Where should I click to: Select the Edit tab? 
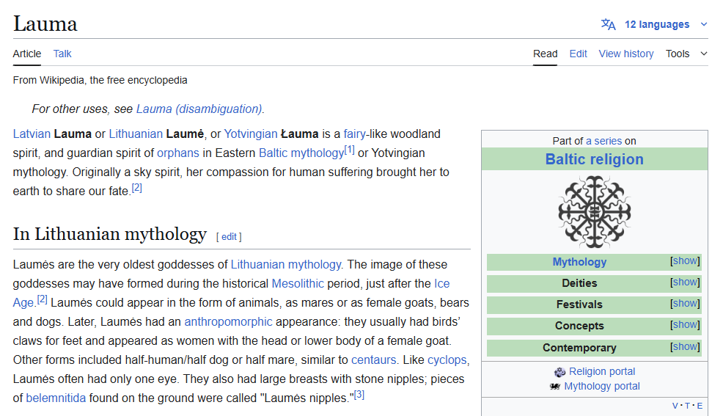[x=578, y=54]
